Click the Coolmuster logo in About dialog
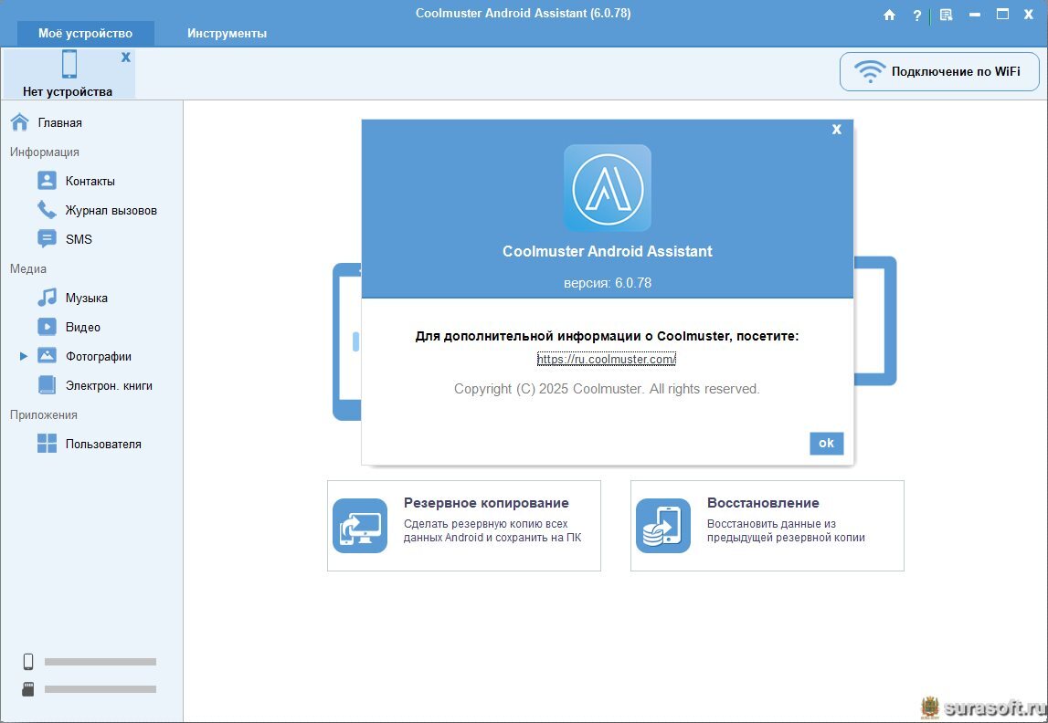1048x723 pixels. [x=608, y=188]
